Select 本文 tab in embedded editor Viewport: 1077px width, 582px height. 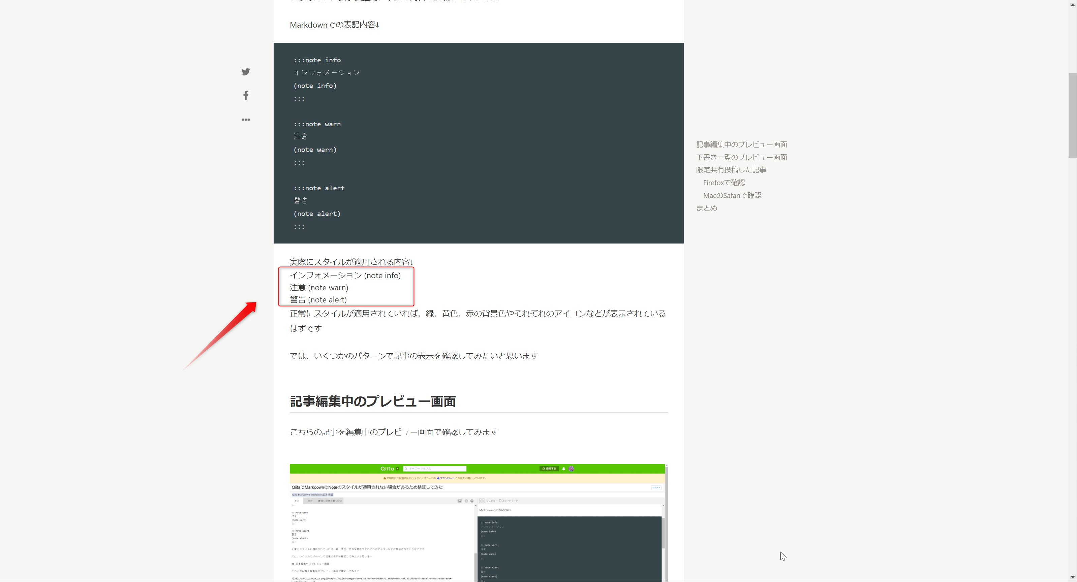297,501
